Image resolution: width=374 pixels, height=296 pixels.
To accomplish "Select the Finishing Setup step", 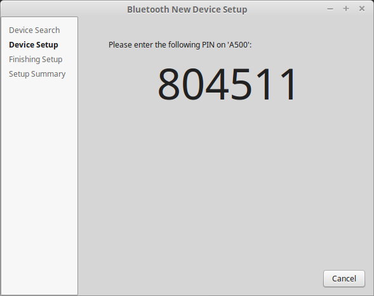I will [x=36, y=60].
